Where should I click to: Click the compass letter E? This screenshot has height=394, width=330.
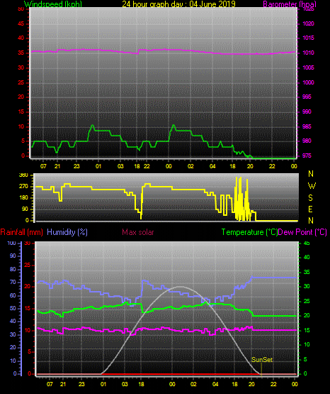point(310,209)
